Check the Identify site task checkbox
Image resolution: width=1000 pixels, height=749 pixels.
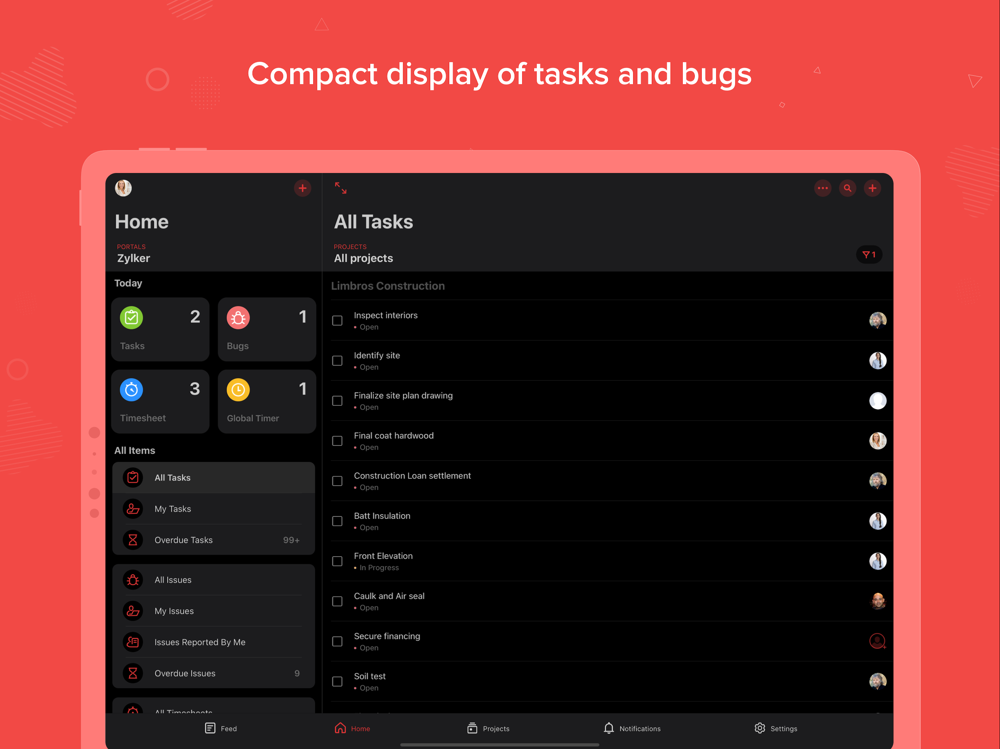337,361
